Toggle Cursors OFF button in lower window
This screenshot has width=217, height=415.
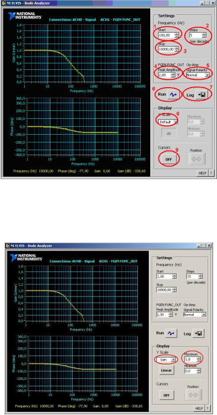coord(167,395)
